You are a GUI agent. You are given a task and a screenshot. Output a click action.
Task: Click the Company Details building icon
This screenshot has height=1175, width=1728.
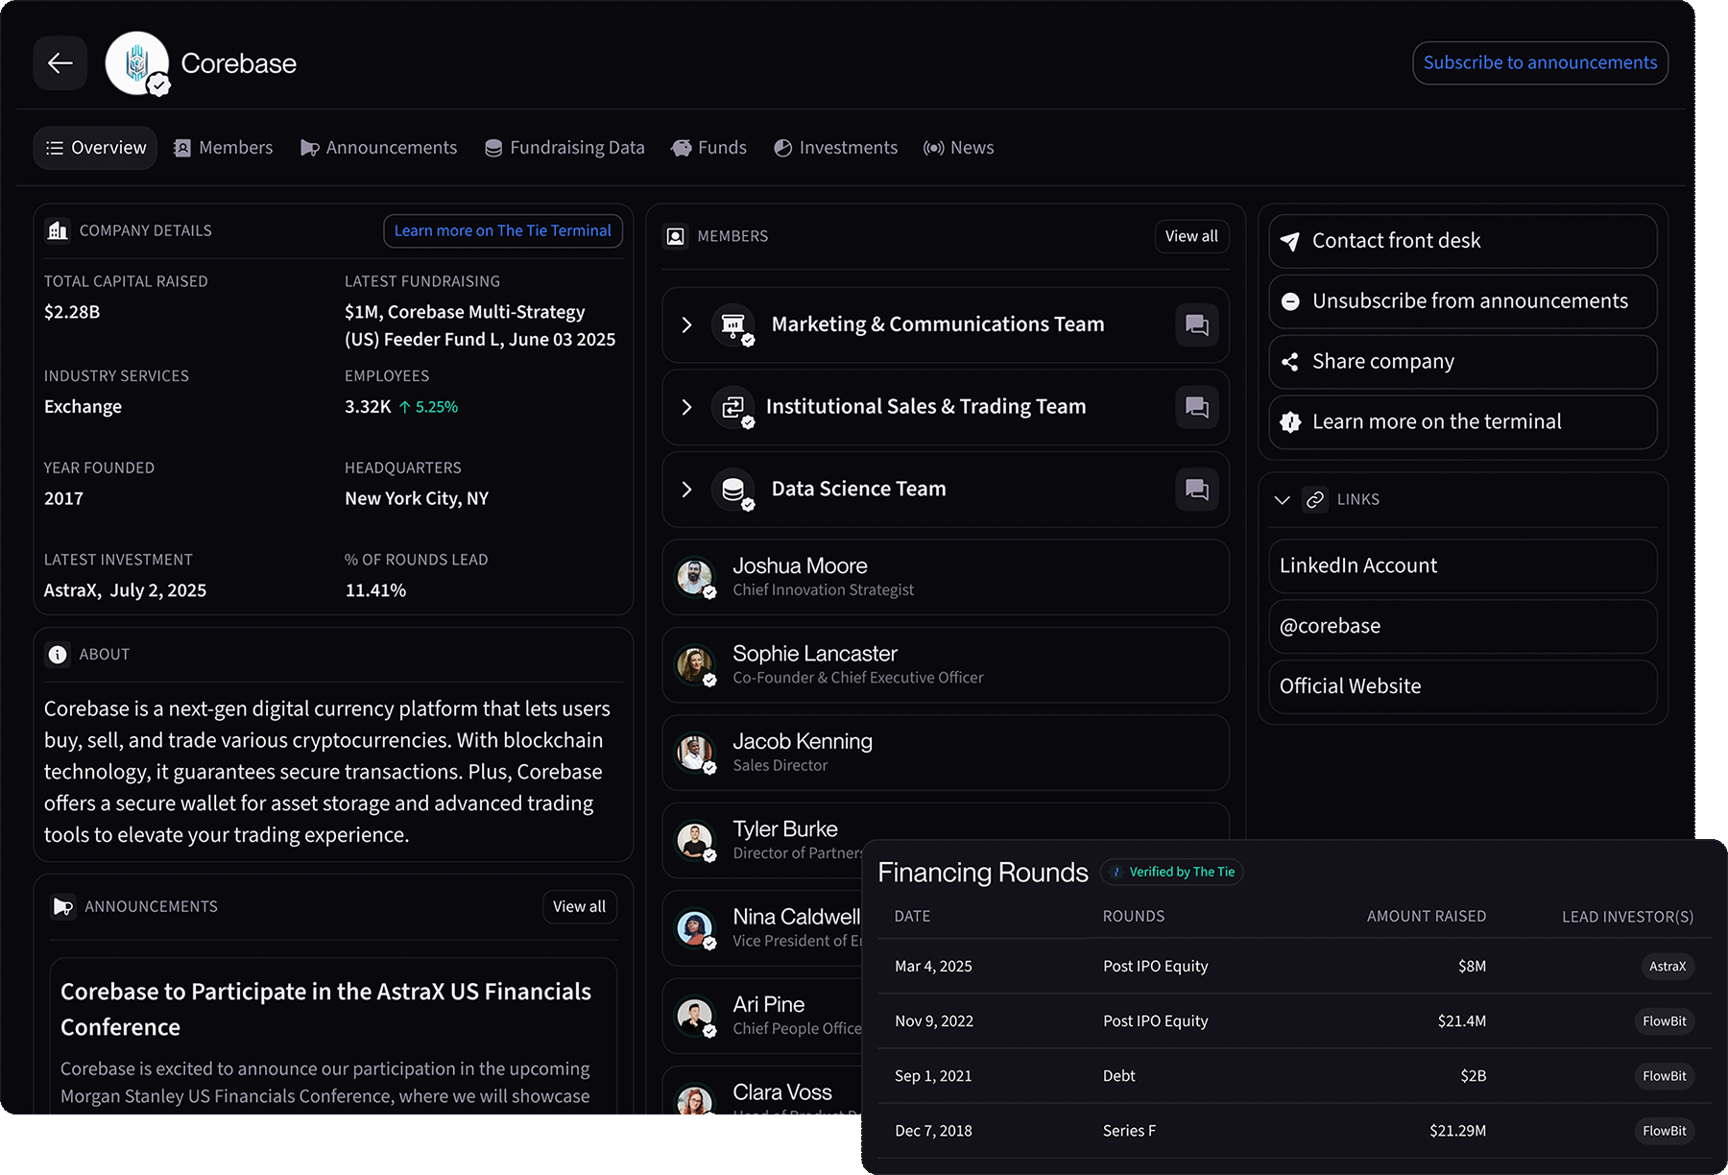58,230
